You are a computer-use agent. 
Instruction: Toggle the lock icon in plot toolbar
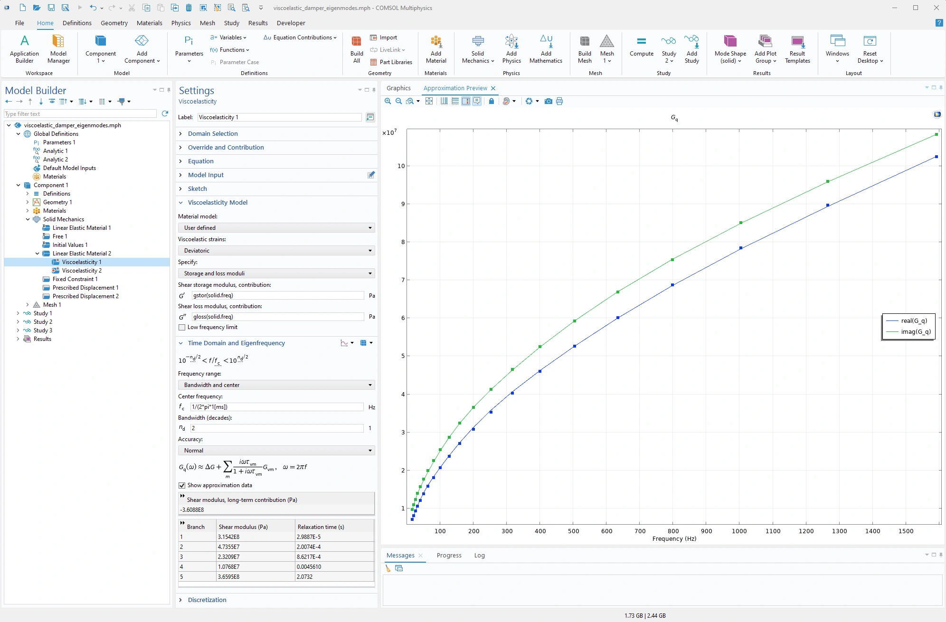coord(492,101)
